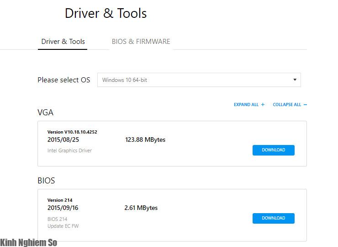Click the date 2015/09/16
Image resolution: width=338 pixels, height=247 pixels.
coord(63,208)
